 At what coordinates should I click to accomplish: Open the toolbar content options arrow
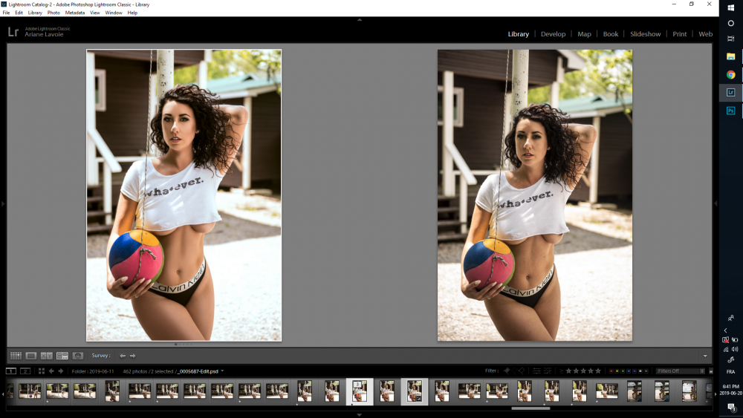tap(704, 356)
